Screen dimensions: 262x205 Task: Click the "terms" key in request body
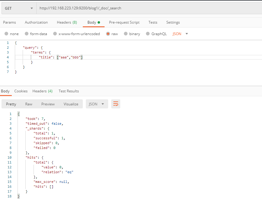[38, 52]
